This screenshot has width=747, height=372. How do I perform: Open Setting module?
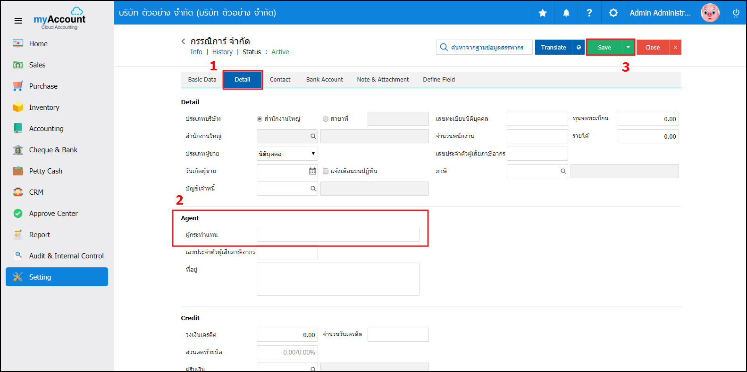click(57, 277)
